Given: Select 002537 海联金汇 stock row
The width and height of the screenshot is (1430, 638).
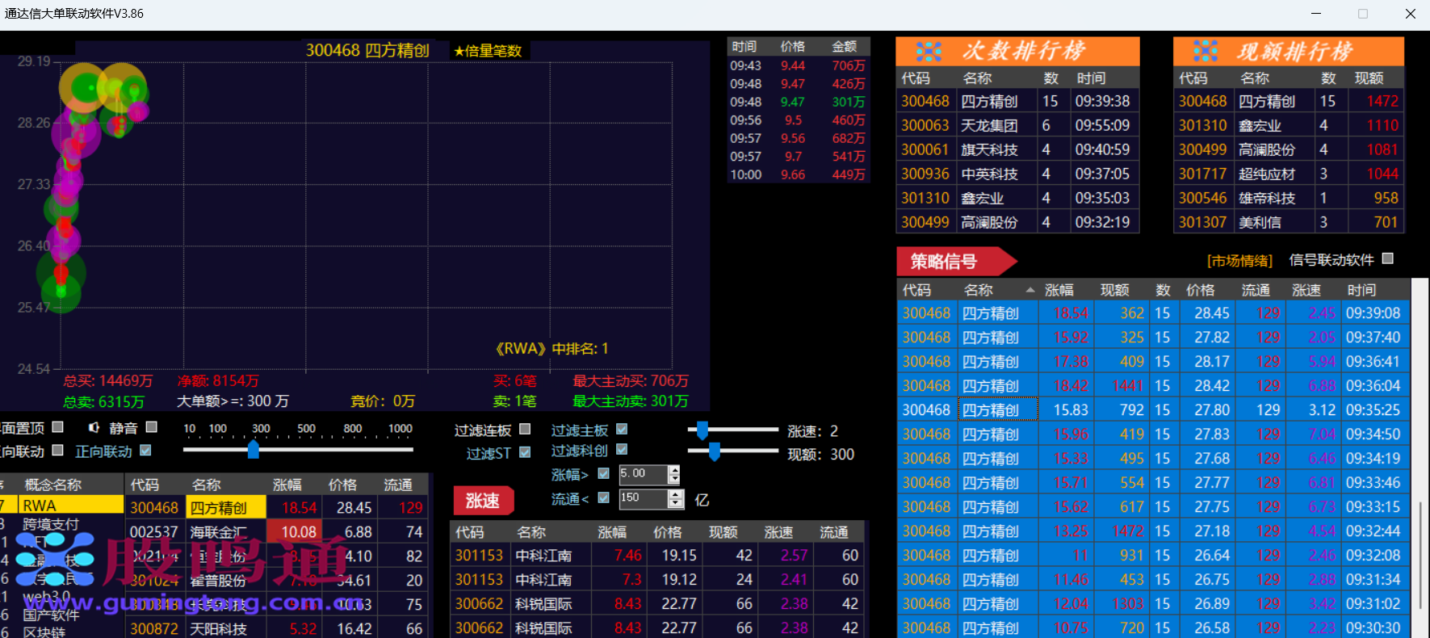Looking at the screenshot, I should click(276, 532).
